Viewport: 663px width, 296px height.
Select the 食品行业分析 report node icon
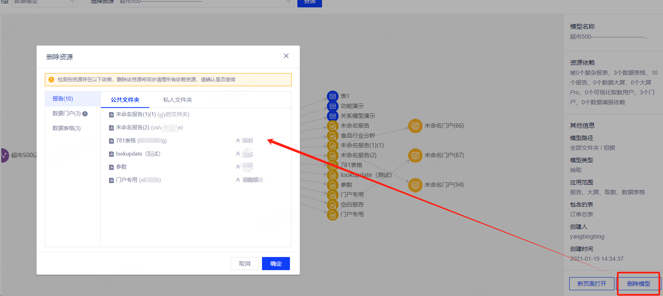click(332, 136)
